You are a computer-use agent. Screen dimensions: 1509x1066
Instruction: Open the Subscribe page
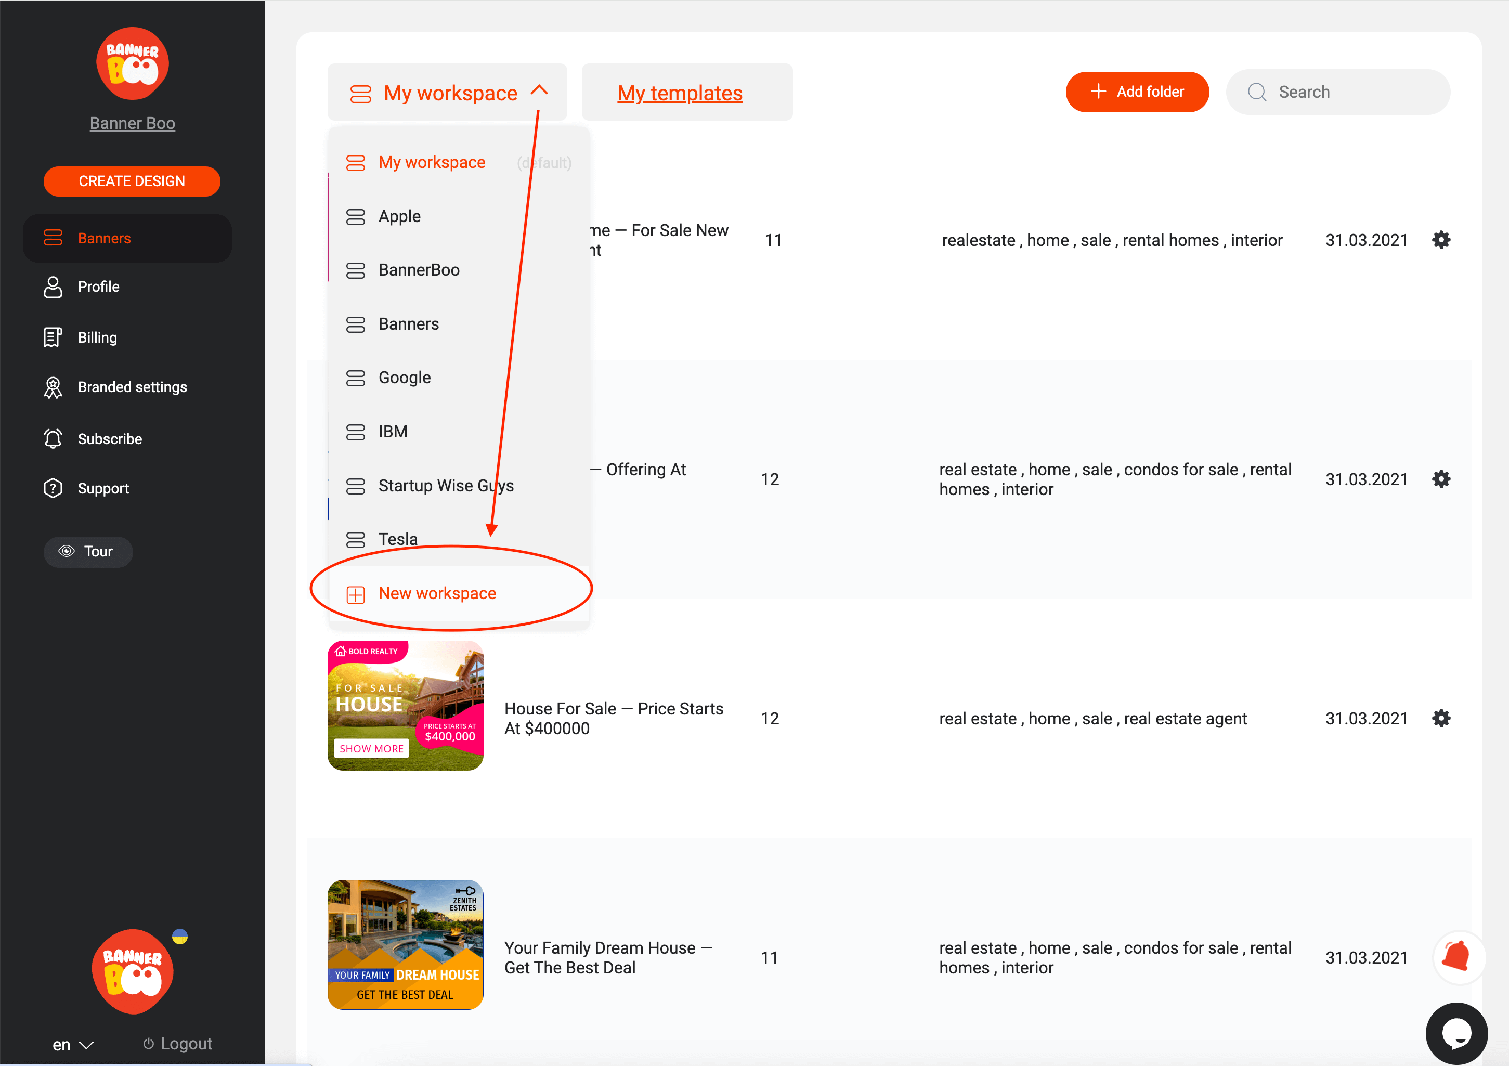110,438
